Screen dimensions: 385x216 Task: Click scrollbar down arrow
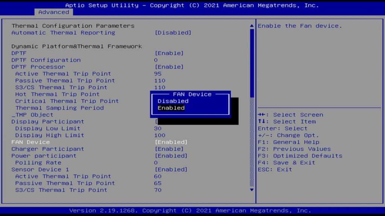tap(252, 190)
